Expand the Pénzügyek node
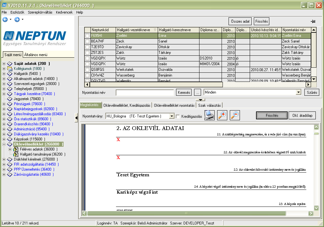 point(4,104)
